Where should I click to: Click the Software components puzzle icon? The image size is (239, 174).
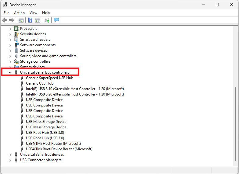(16, 45)
